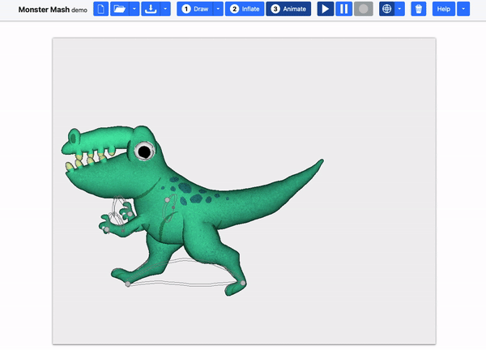The image size is (486, 350).
Task: Click the dinosaur's eye
Action: tap(144, 152)
